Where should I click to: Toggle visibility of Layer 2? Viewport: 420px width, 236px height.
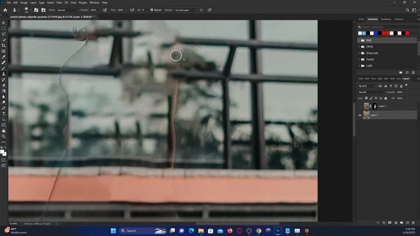point(360,106)
